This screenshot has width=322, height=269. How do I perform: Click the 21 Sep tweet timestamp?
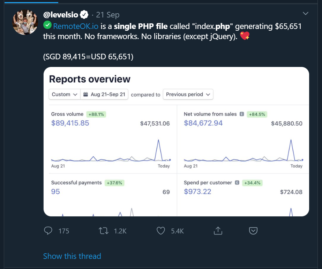tap(107, 15)
